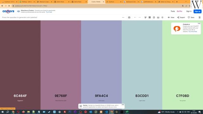Click the View eye button
Image resolution: width=203 pixels, height=114 pixels.
171,17
